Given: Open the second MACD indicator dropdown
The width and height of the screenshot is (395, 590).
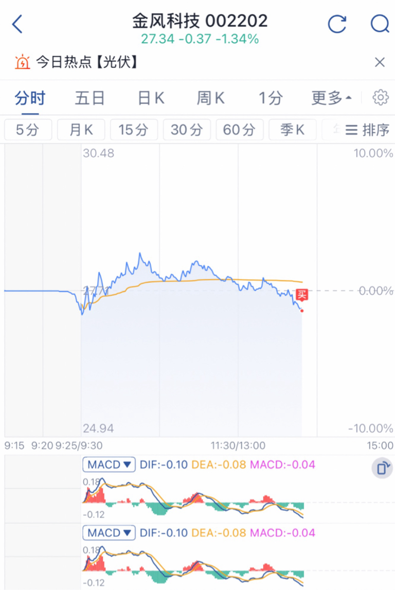Looking at the screenshot, I should pyautogui.click(x=109, y=532).
